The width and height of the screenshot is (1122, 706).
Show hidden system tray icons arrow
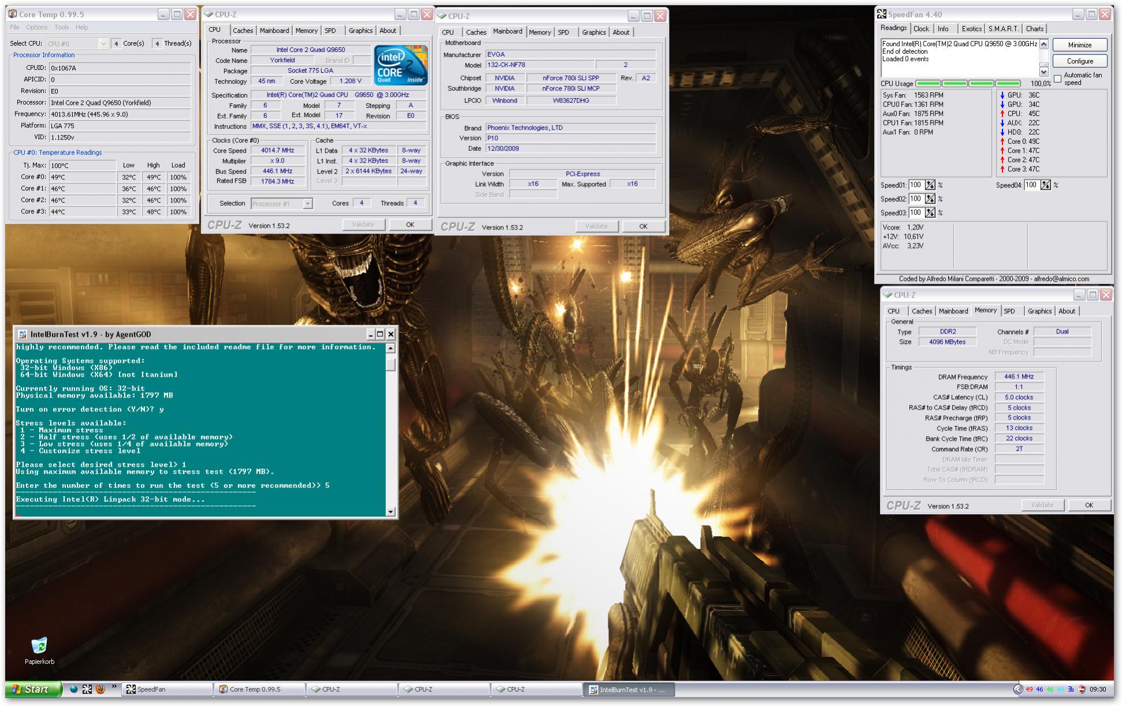click(x=1018, y=689)
